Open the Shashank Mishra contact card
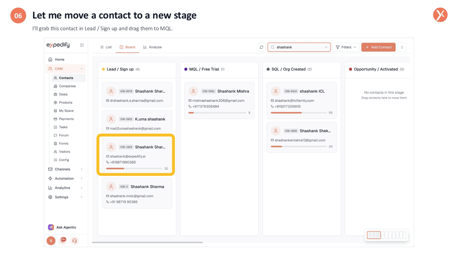The width and height of the screenshot is (458, 257). pyautogui.click(x=219, y=101)
